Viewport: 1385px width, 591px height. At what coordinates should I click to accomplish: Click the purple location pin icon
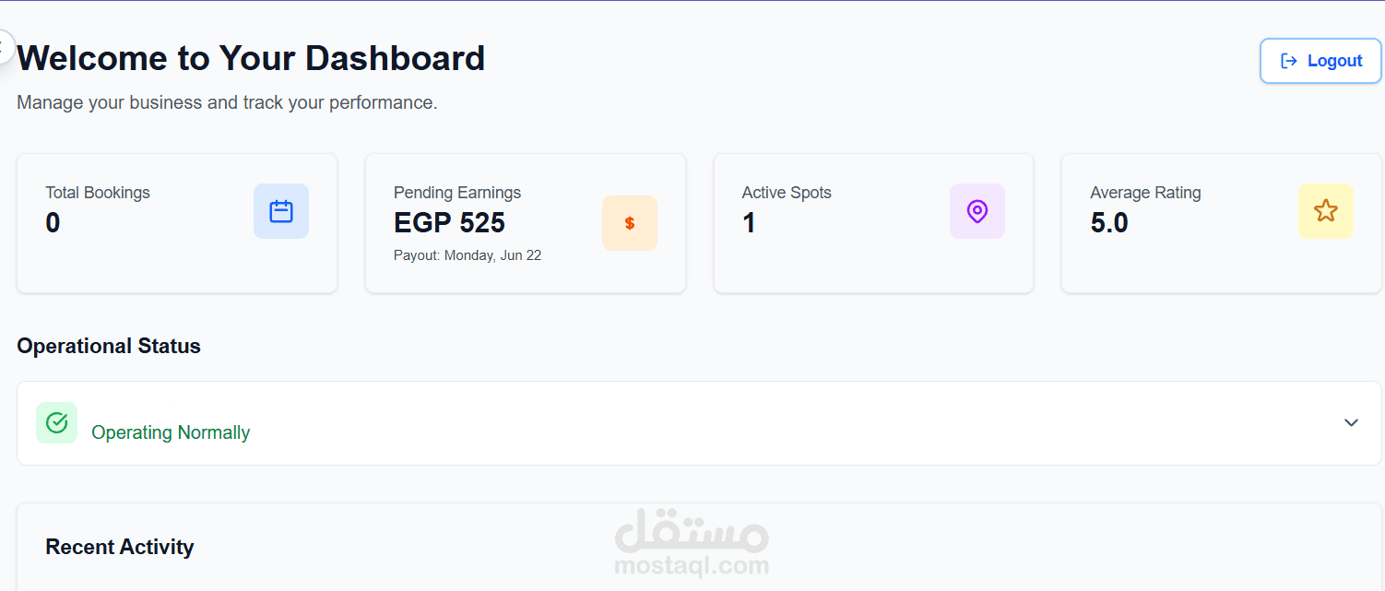pyautogui.click(x=977, y=211)
